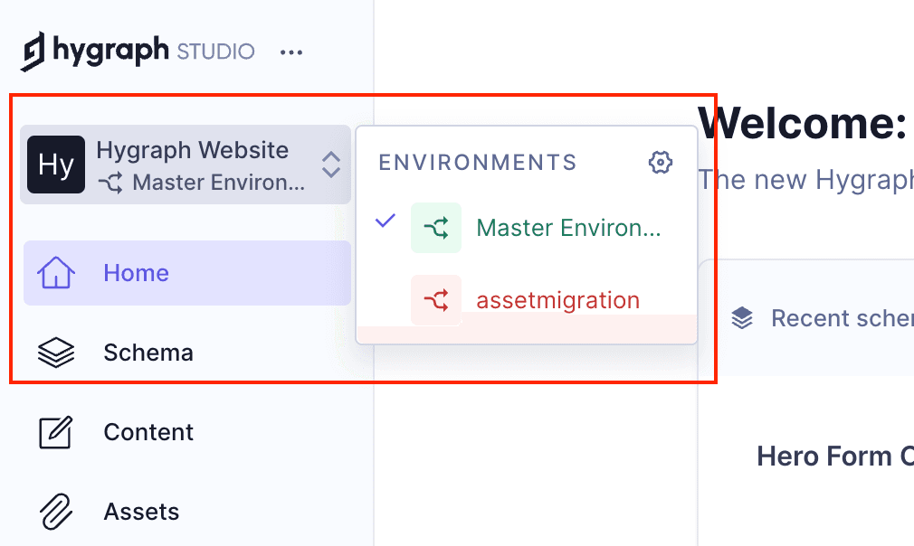
Task: Open environment settings via gear icon
Action: 661,163
